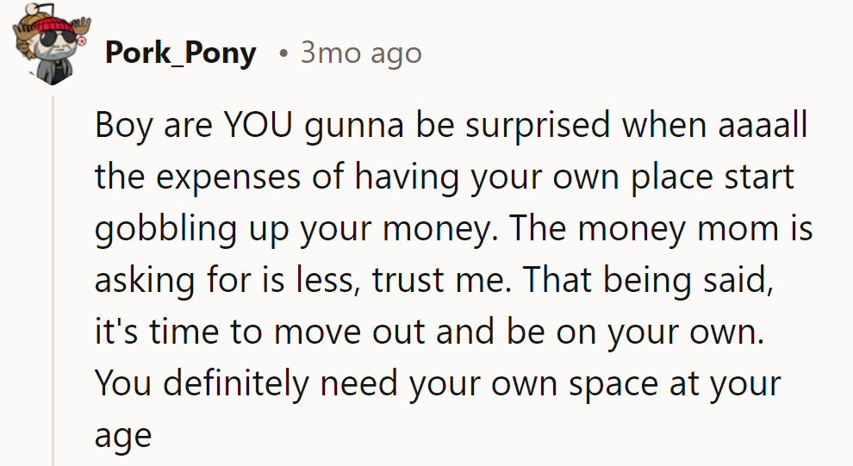This screenshot has width=853, height=466.
Task: Open the Pork_Pony user profile link
Action: 180,53
